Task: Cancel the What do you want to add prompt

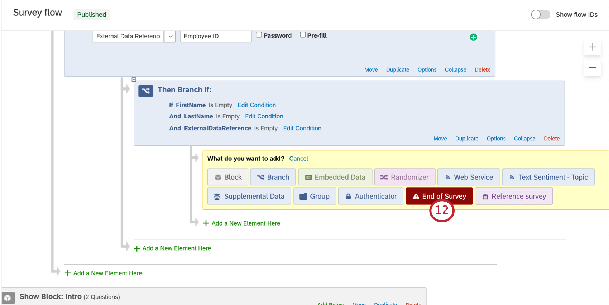Action: click(299, 159)
